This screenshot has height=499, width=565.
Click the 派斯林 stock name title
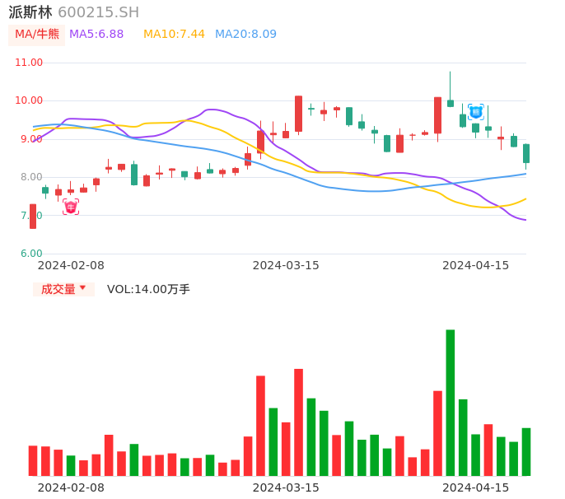coord(30,12)
